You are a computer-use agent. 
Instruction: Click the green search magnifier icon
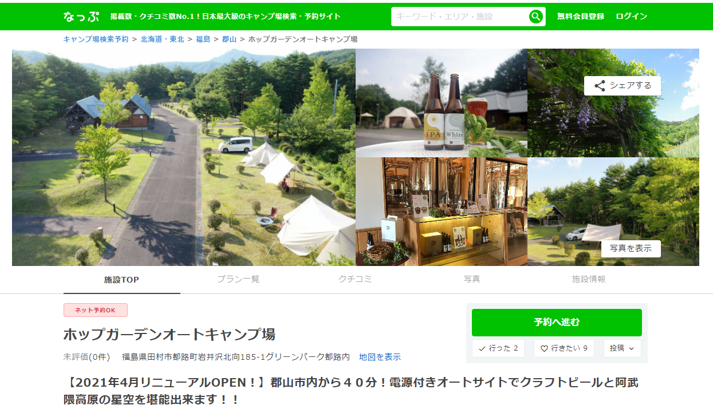point(535,17)
